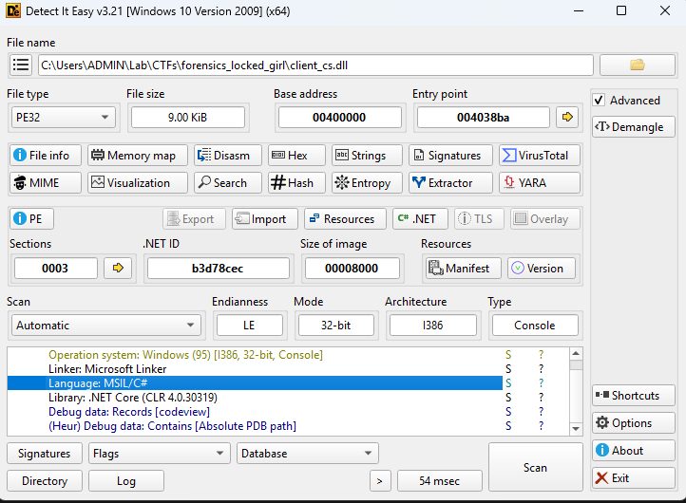686x503 pixels.
Task: Click the ? link on Library row
Action: tap(542, 398)
